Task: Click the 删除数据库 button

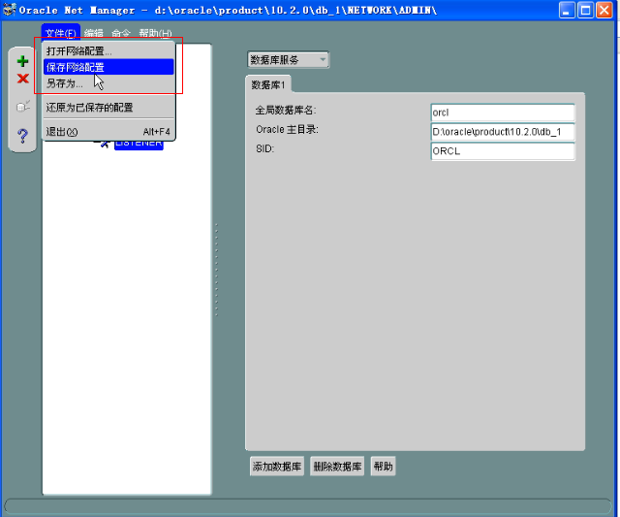Action: pos(337,467)
